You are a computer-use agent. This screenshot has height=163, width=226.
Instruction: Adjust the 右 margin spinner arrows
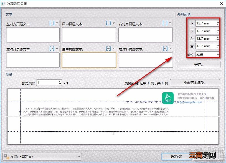coord(218,46)
